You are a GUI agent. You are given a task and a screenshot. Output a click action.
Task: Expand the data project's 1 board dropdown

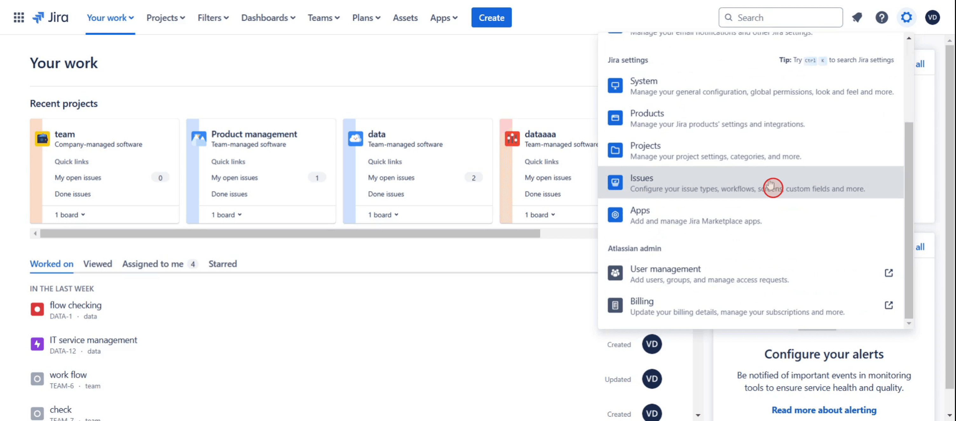[x=383, y=215]
